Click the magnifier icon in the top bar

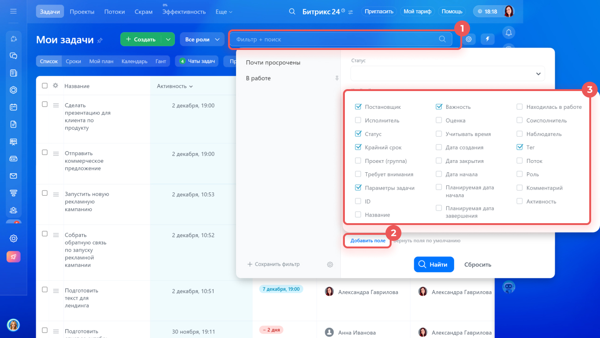point(292,12)
